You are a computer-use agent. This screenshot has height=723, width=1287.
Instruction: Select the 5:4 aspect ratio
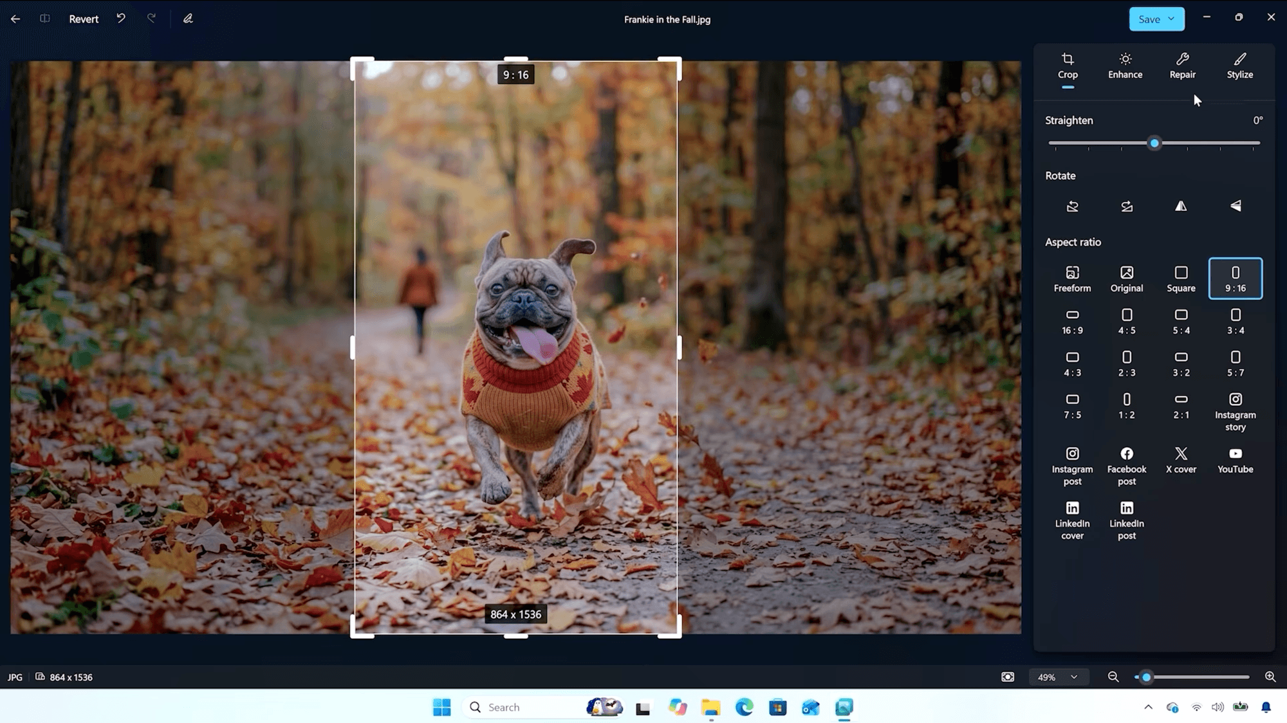1181,322
